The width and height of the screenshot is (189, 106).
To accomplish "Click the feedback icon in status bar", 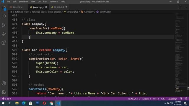I will [181, 99].
